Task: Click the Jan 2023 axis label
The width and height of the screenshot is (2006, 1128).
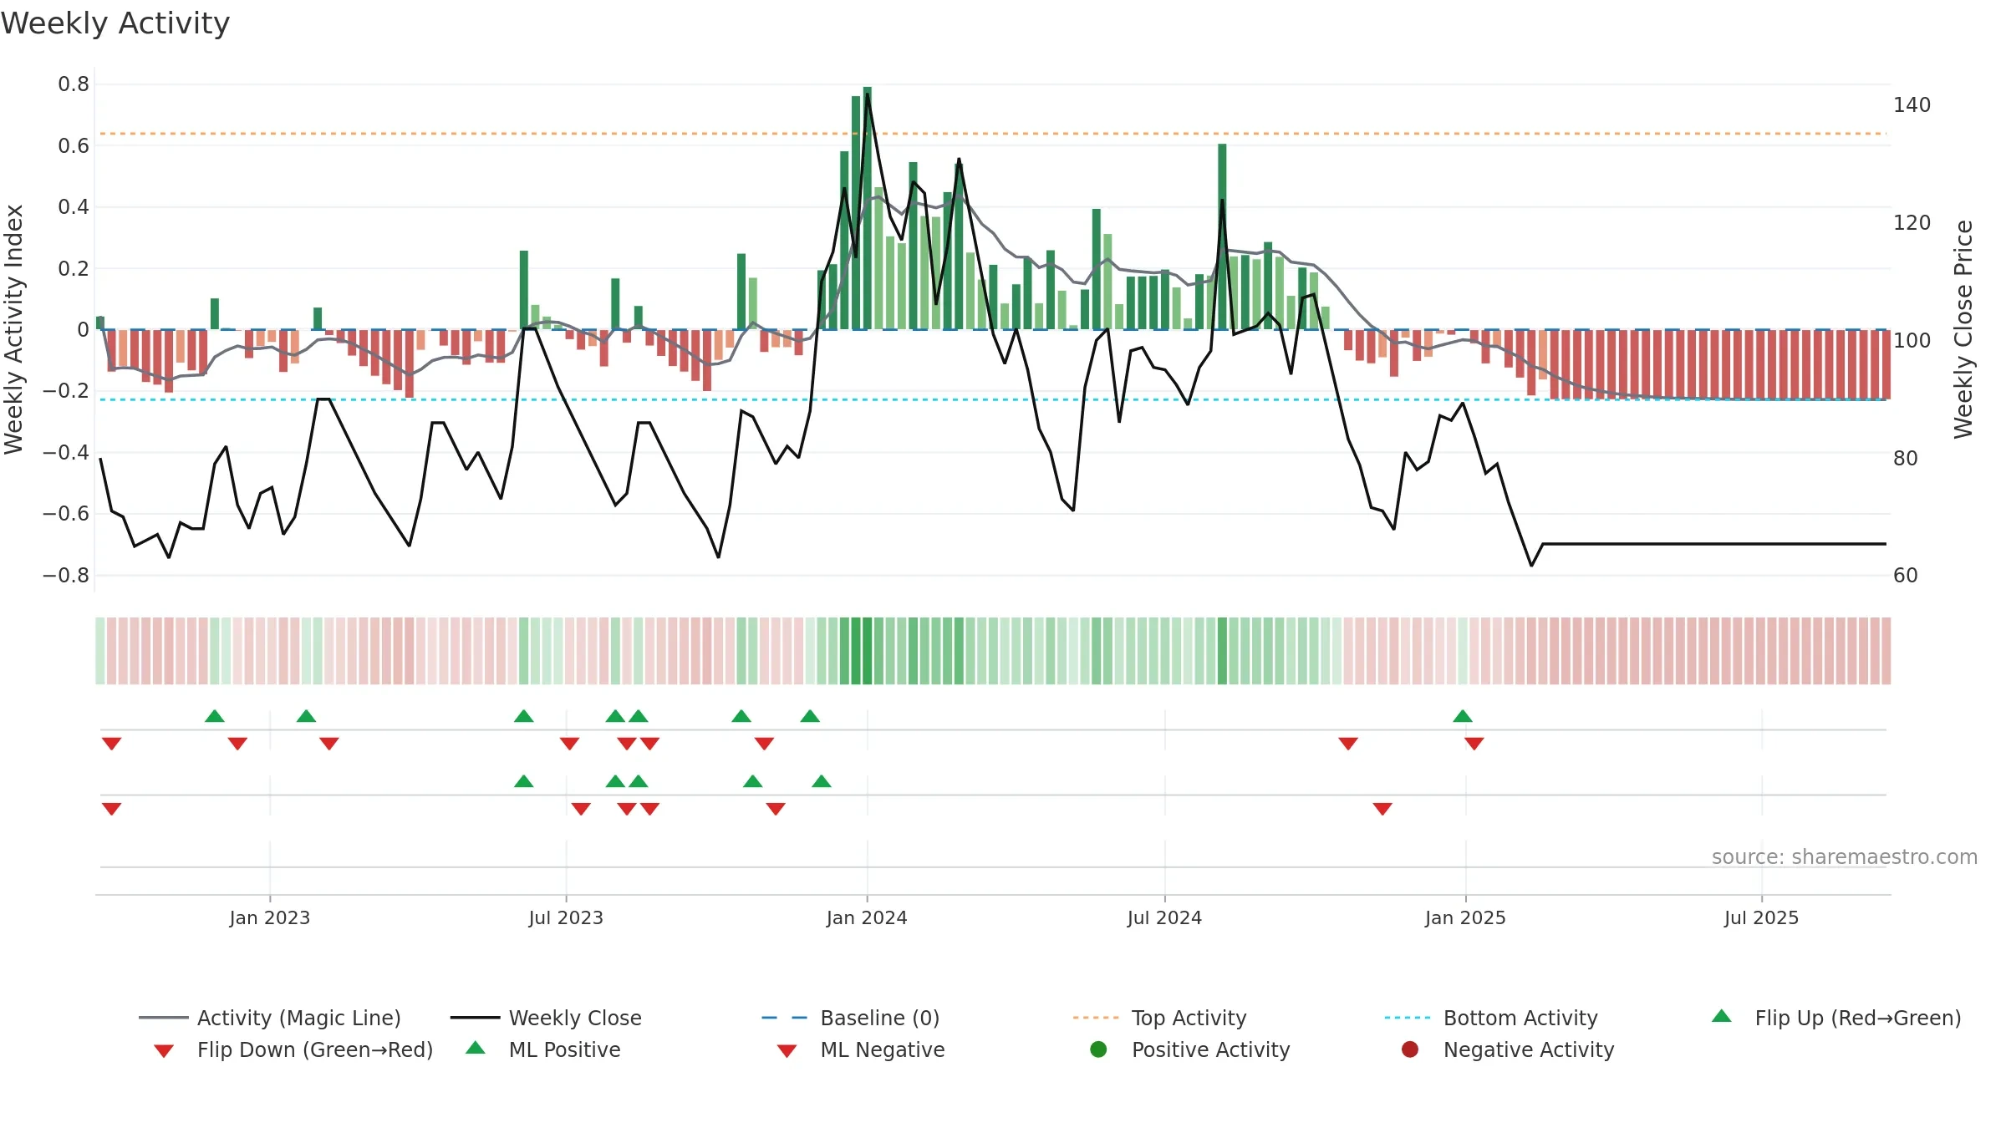Action: [270, 917]
